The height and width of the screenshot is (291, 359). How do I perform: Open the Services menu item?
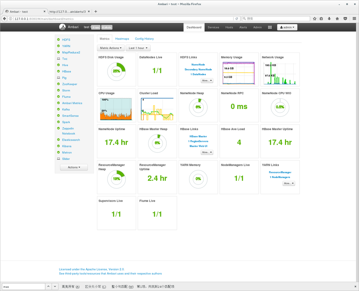(x=213, y=27)
